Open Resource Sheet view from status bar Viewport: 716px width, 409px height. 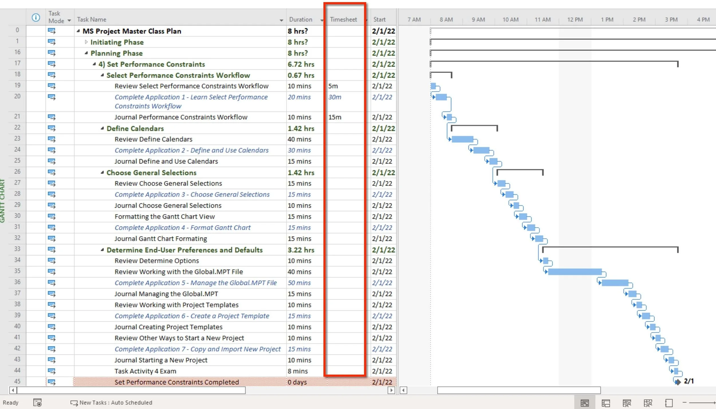[648, 403]
